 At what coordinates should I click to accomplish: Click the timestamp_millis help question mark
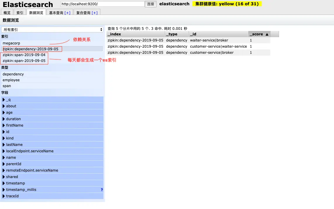point(102,190)
